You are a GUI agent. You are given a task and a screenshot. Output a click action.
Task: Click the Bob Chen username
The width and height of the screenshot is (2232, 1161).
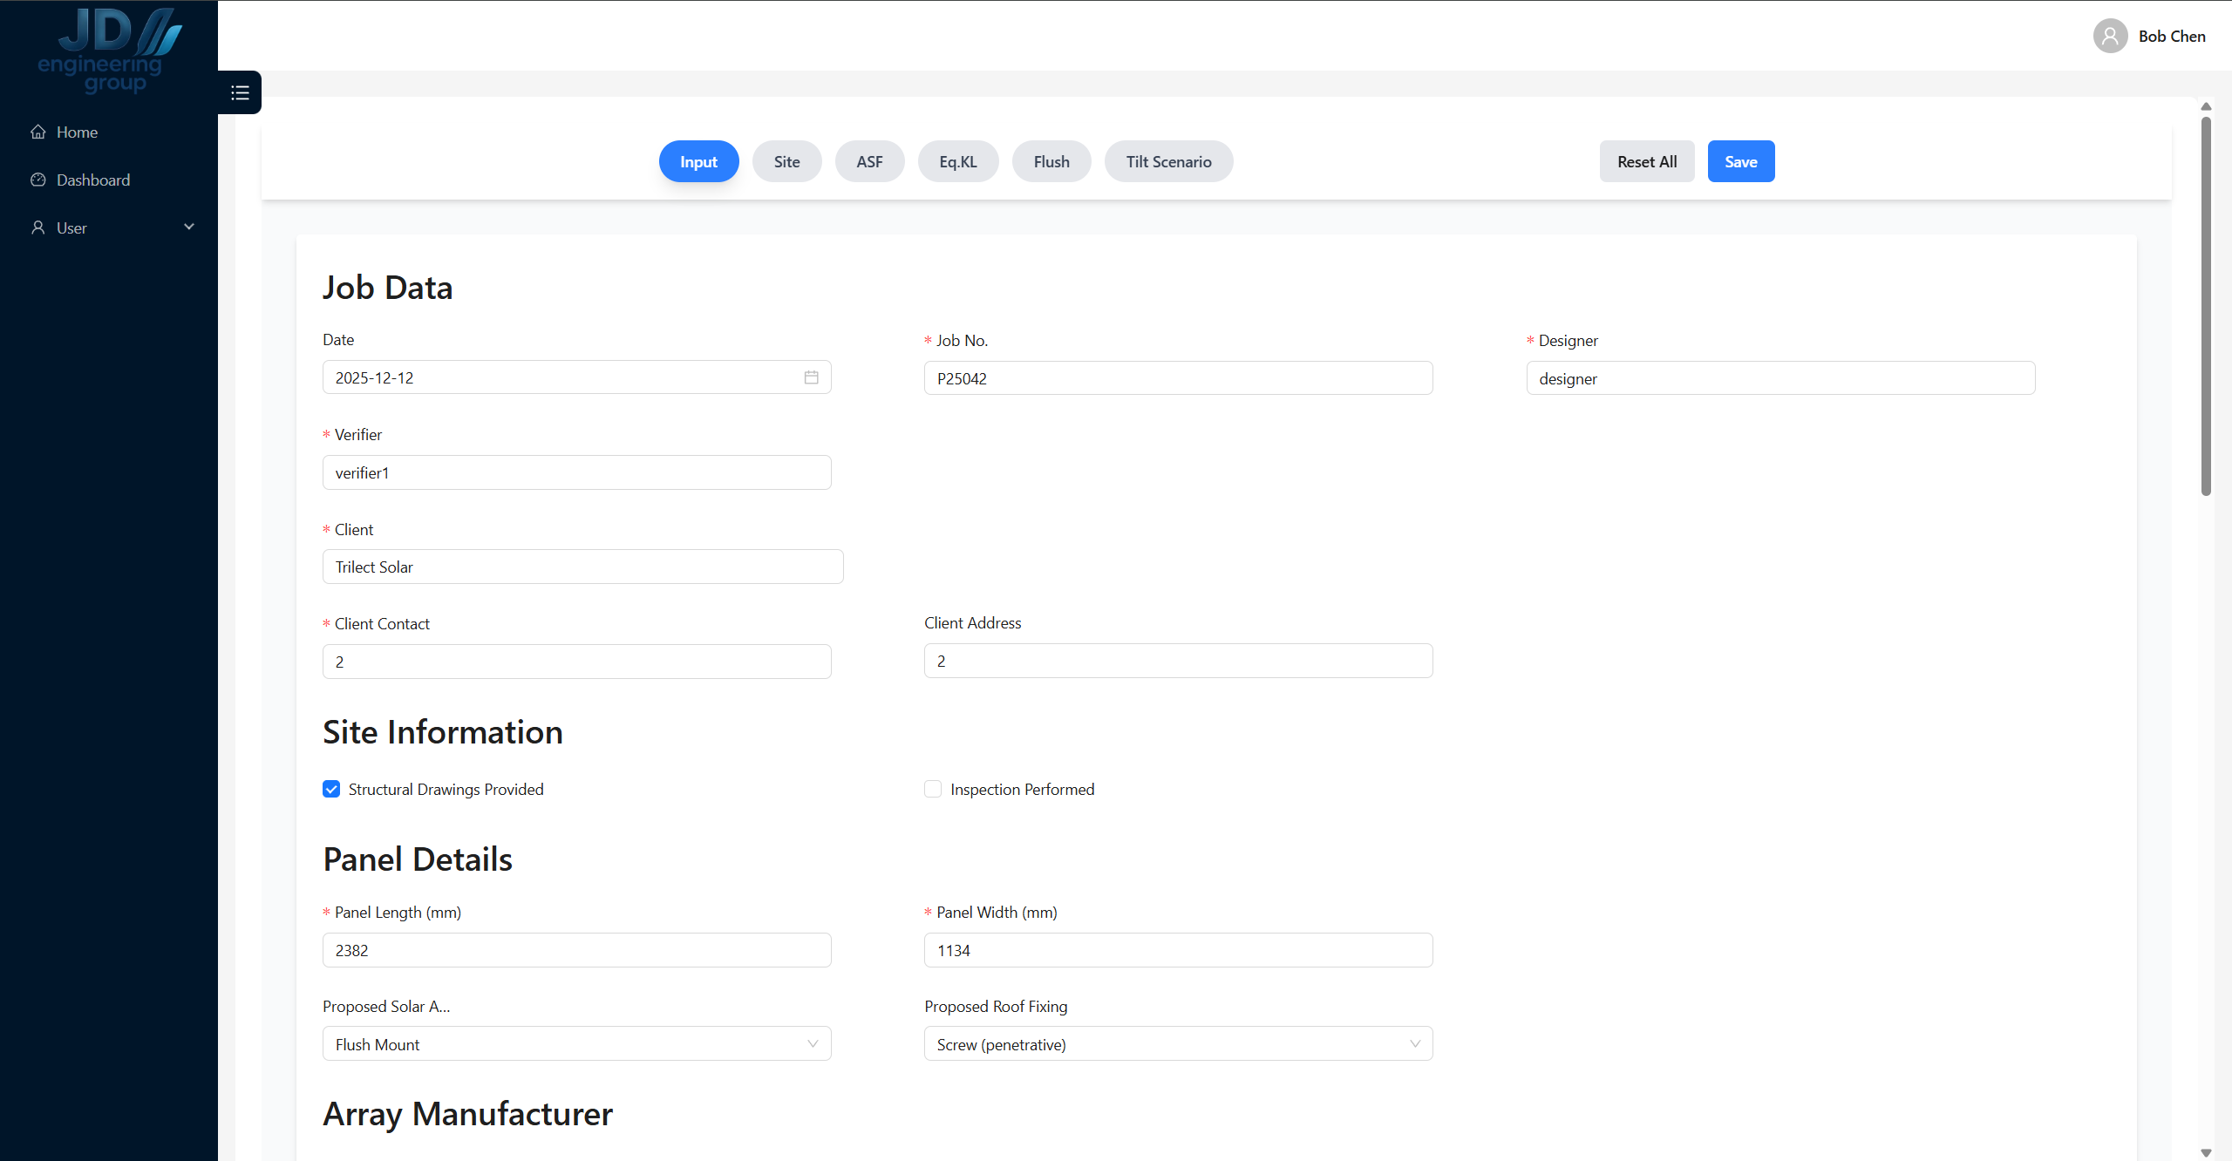(x=2172, y=37)
